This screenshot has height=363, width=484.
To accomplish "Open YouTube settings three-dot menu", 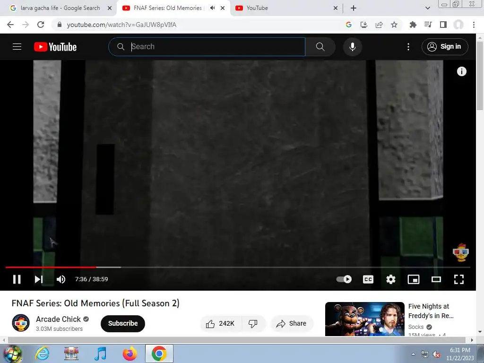I will [x=408, y=47].
